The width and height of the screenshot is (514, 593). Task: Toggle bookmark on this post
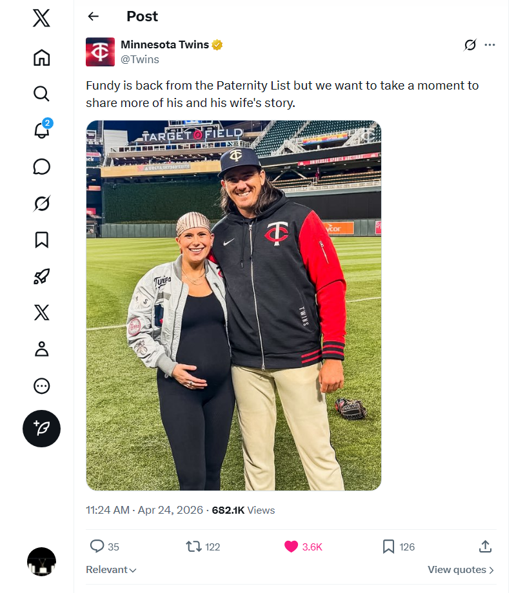(x=388, y=547)
